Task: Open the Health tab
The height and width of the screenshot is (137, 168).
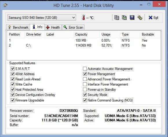Action: [x=53, y=27]
